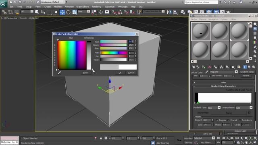Click the Hue rainbow slider
The height and width of the screenshot is (145, 258).
(x=114, y=53)
